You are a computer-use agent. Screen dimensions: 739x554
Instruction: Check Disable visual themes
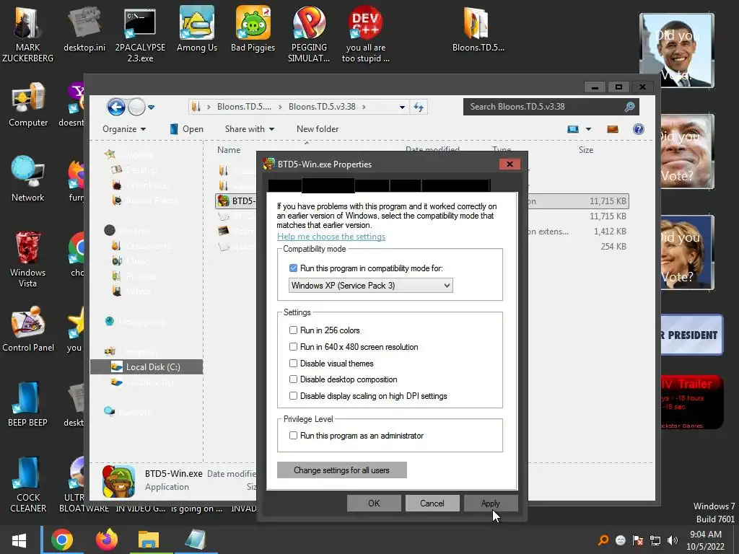pyautogui.click(x=293, y=364)
